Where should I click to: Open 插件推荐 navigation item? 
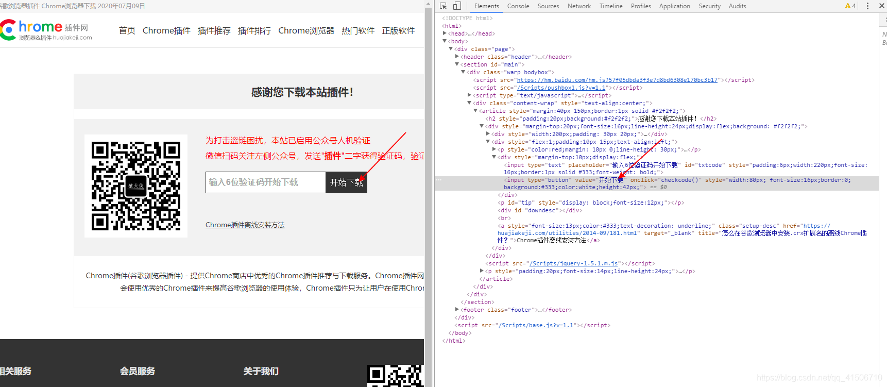214,30
